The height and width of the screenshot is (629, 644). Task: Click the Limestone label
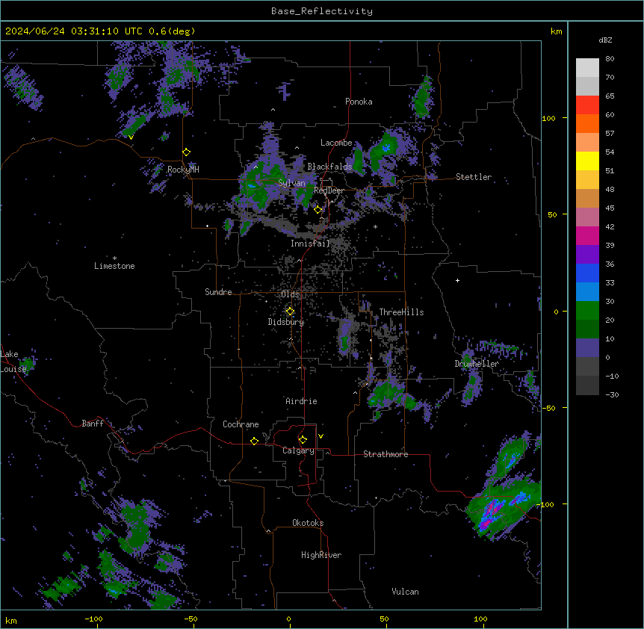pos(114,266)
